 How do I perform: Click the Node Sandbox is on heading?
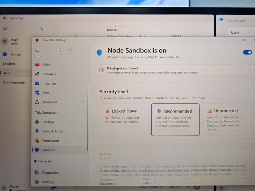[137, 51]
